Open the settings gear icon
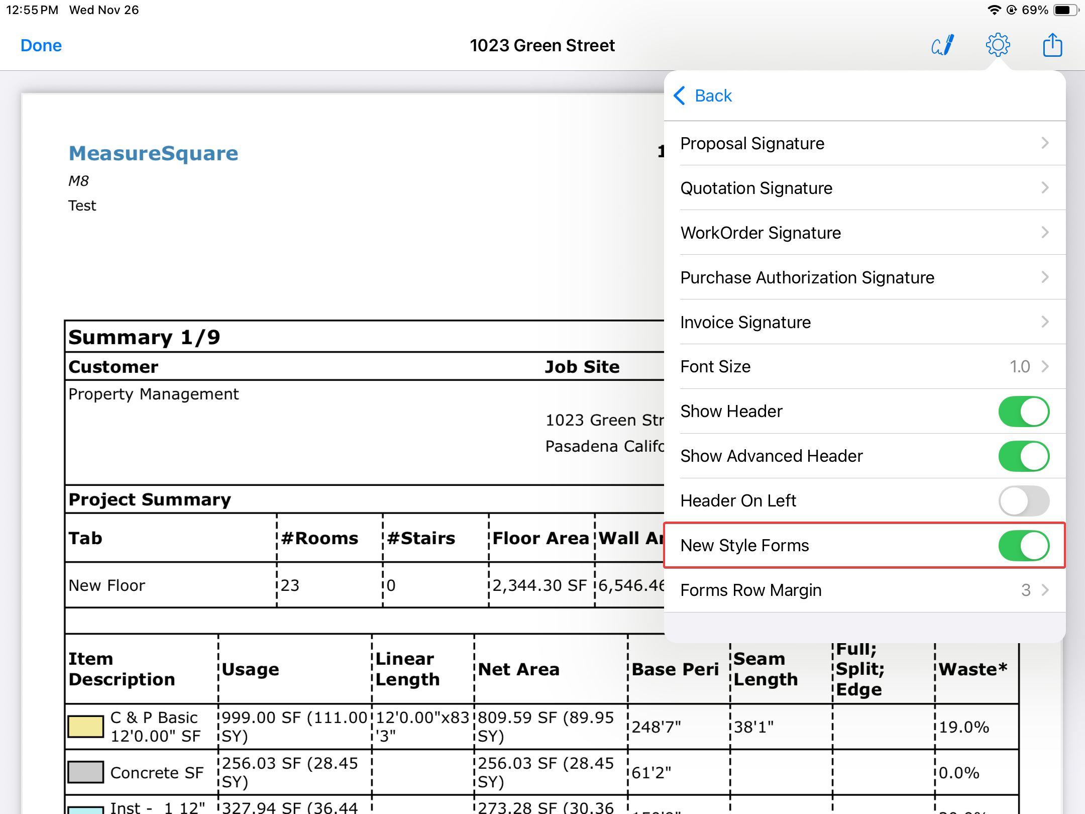Viewport: 1085px width, 814px height. 998,45
